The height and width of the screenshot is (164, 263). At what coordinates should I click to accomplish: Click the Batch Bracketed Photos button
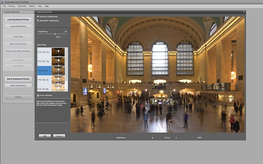18,79
